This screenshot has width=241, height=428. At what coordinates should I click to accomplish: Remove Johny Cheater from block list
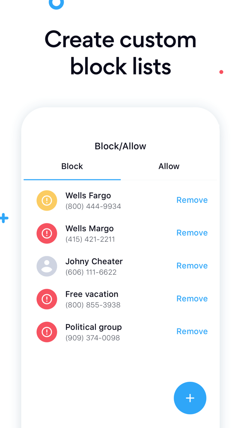[x=192, y=266]
